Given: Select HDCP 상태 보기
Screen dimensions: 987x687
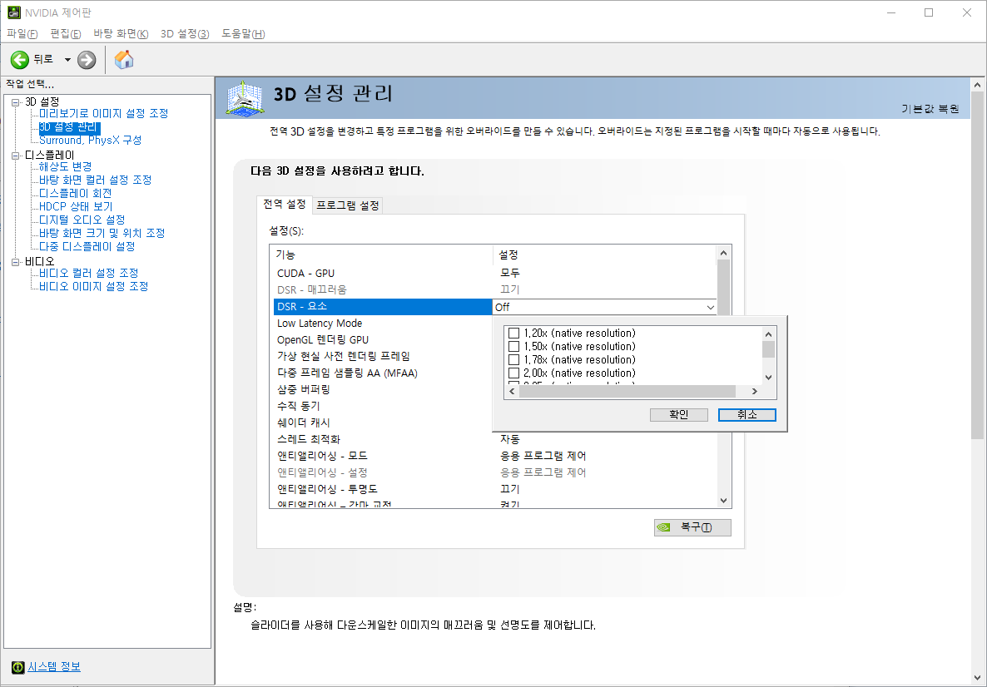Looking at the screenshot, I should [76, 206].
